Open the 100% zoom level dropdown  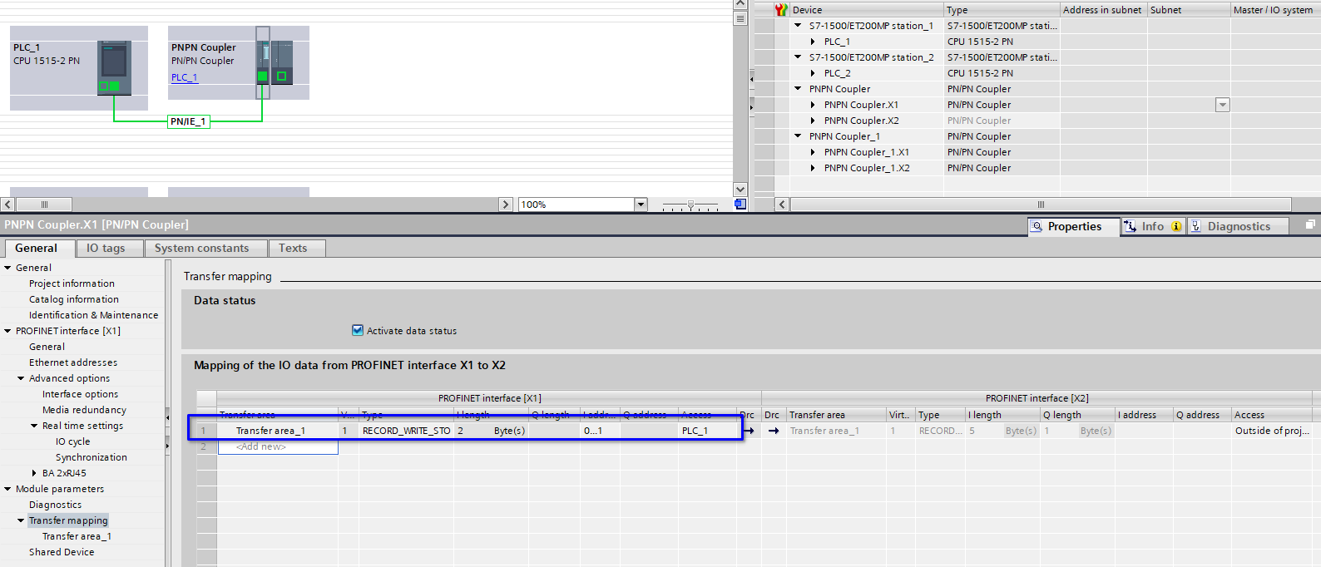pos(641,205)
